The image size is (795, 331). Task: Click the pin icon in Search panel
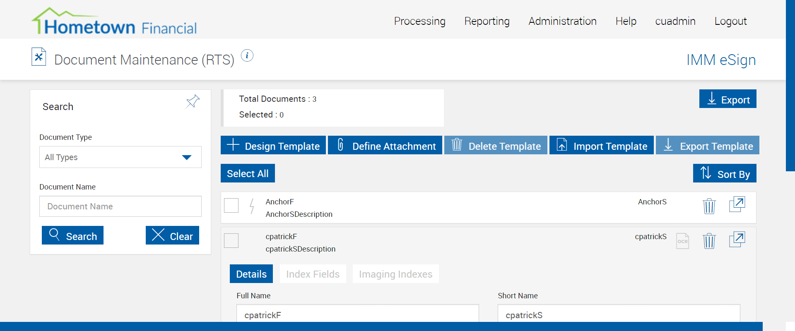pyautogui.click(x=193, y=101)
